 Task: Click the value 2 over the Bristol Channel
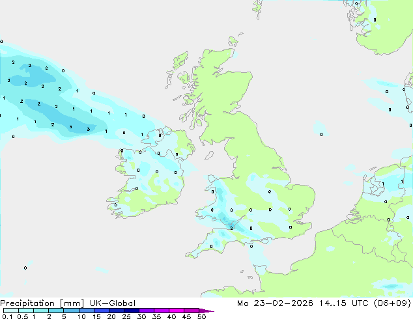(x=231, y=228)
